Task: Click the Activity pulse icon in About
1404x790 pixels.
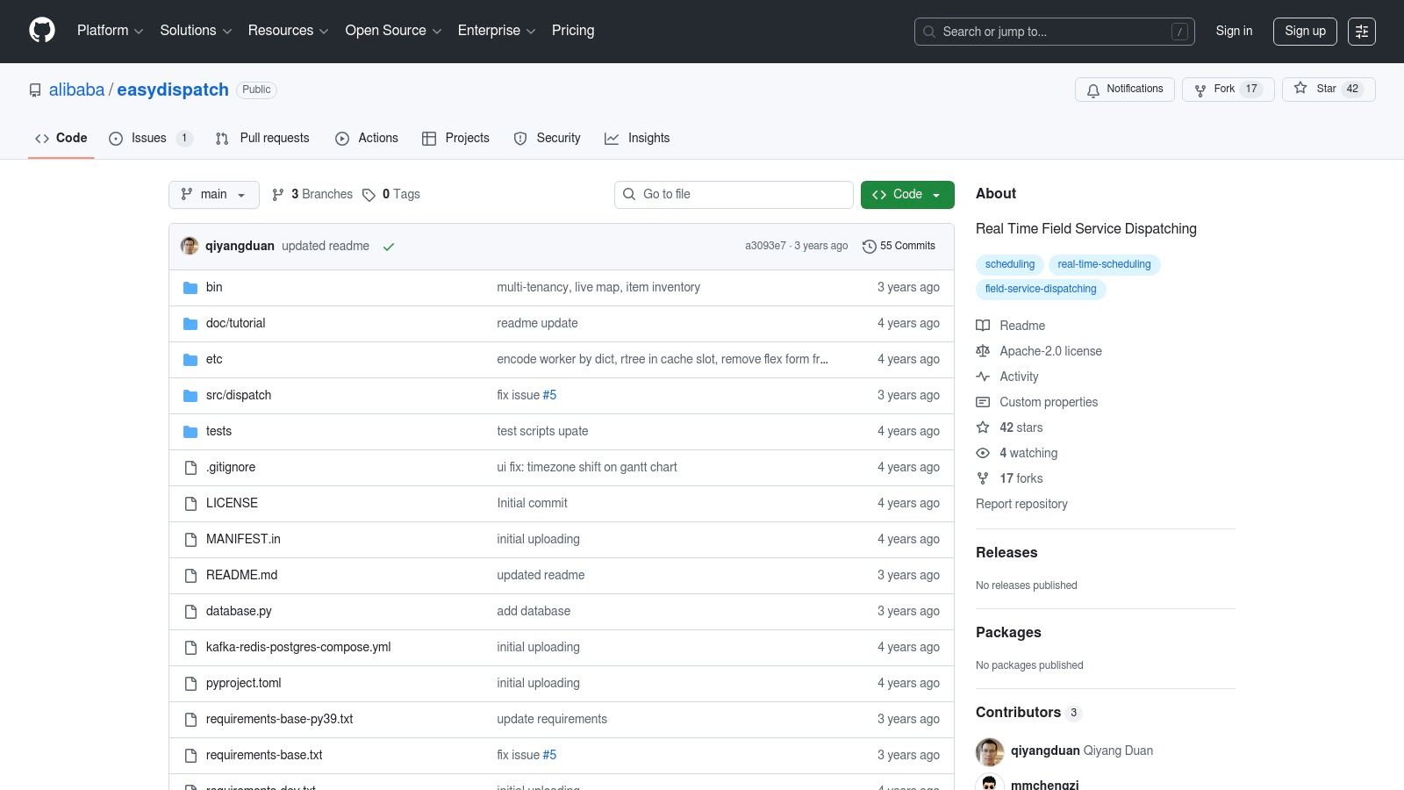Action: (x=983, y=377)
